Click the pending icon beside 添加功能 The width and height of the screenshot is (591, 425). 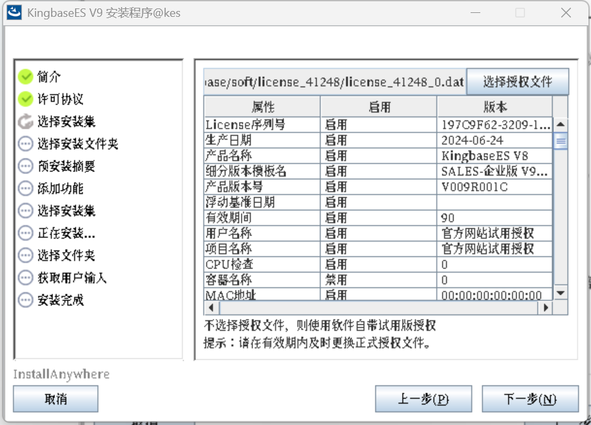(x=26, y=188)
